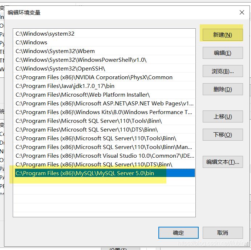Click the 删除(D) delete button

[223, 89]
